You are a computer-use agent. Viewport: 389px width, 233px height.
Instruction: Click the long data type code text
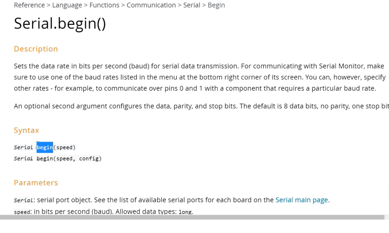point(185,212)
